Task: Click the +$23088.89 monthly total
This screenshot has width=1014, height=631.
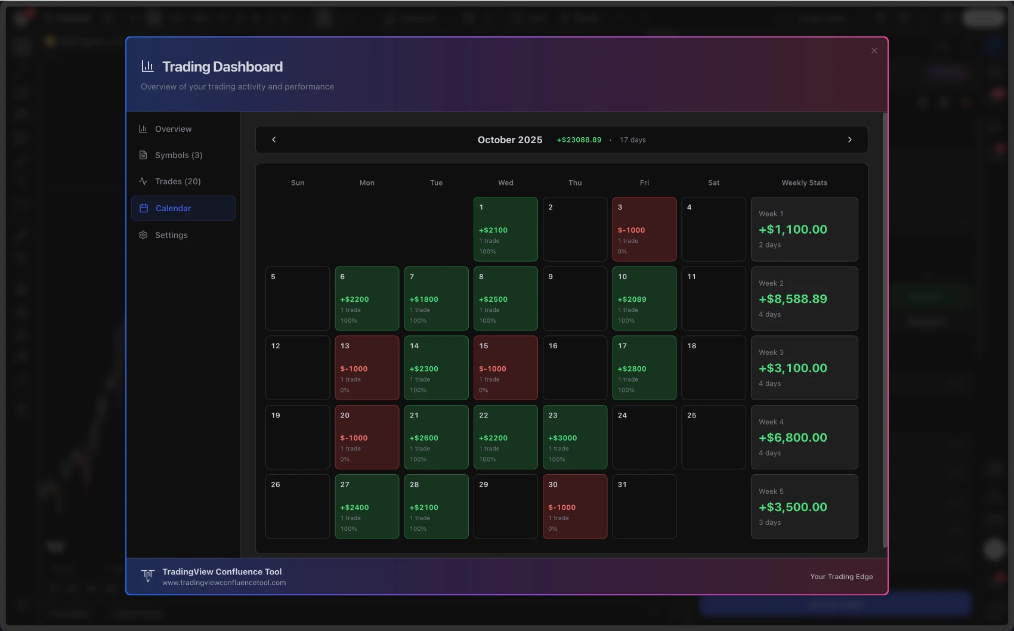Action: tap(579, 140)
